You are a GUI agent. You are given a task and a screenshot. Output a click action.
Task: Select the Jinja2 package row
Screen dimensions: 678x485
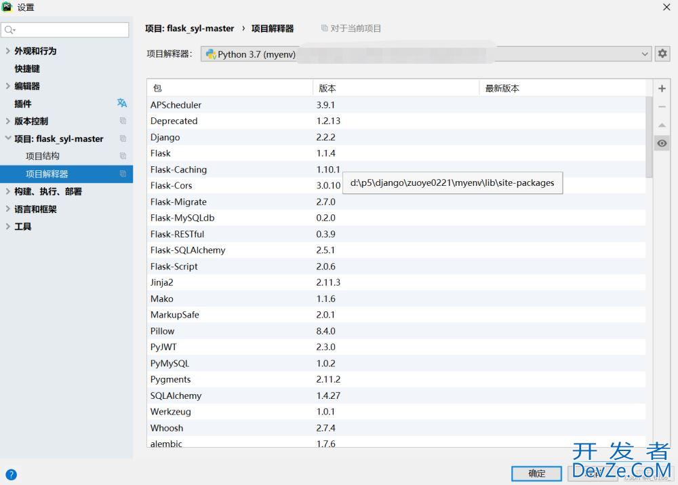pos(397,282)
